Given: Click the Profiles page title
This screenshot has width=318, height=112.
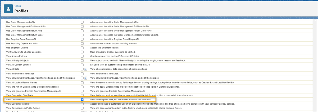Looking at the screenshot, I should [21, 11].
